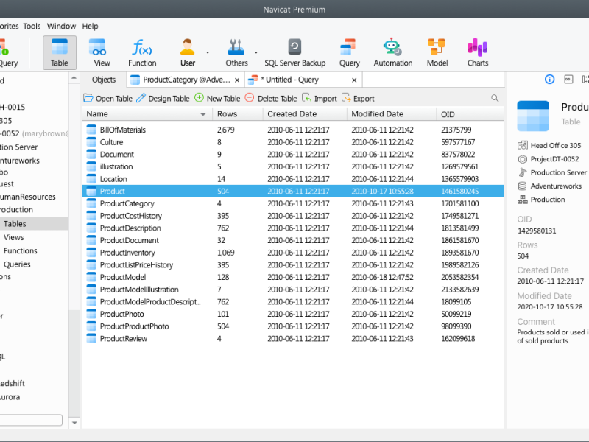This screenshot has width=589, height=442.
Task: Sort by the Rows column header
Action: click(238, 114)
